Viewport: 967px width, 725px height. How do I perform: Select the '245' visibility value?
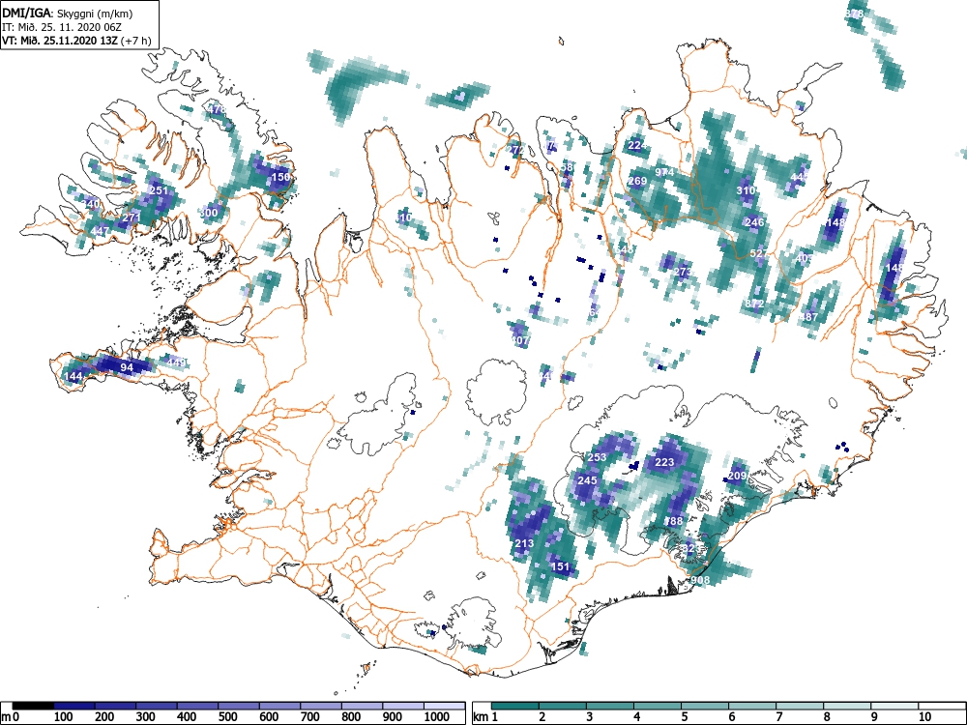pyautogui.click(x=588, y=479)
